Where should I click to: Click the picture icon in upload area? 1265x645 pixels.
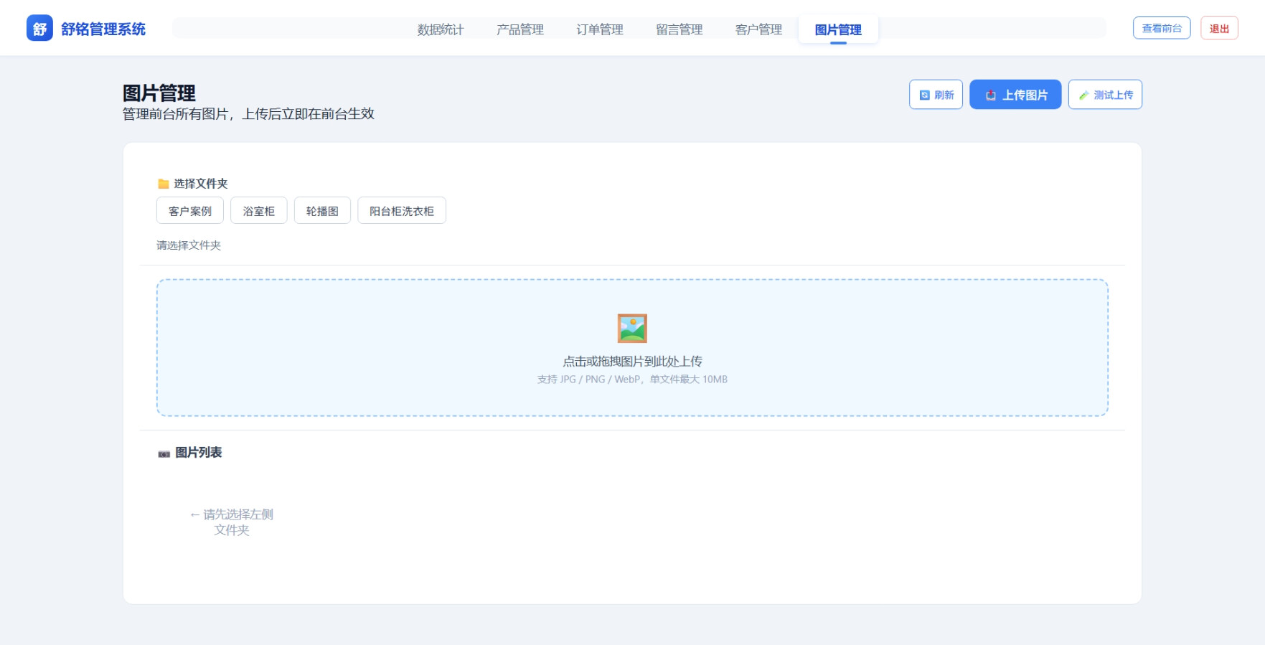(632, 329)
